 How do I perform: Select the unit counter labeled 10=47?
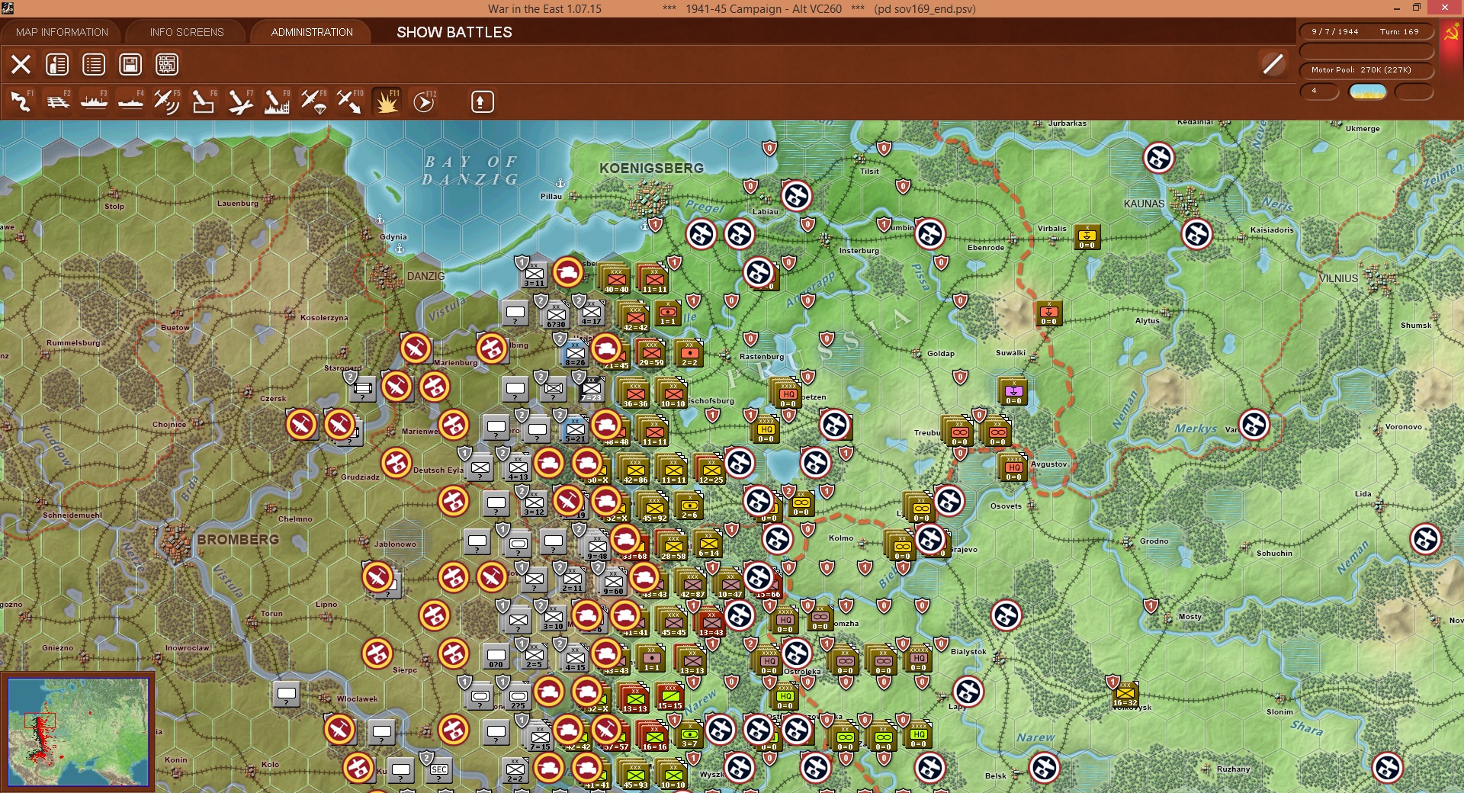[730, 584]
